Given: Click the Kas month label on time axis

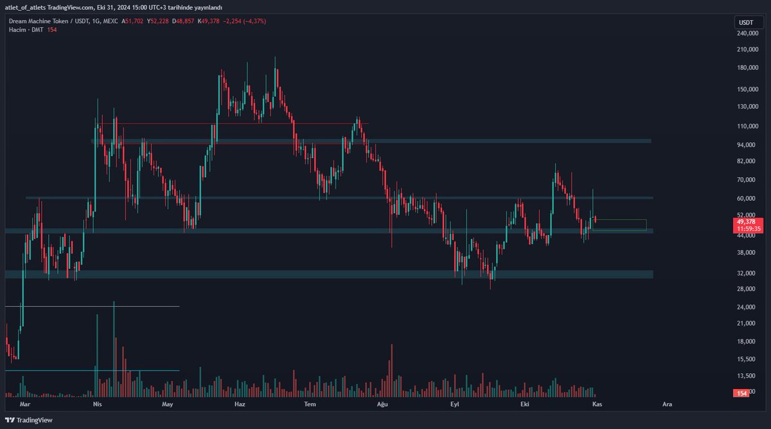Looking at the screenshot, I should click(x=597, y=405).
